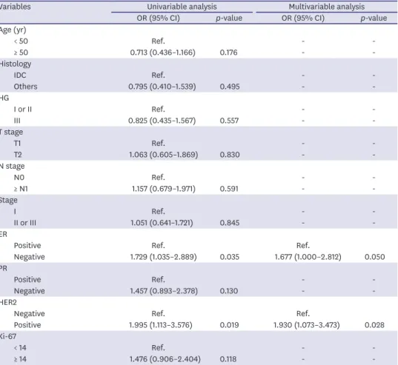The height and width of the screenshot is (365, 398).
Task: Click the '1.476 (0.906–2.404)' cell
Action: coord(165,359)
